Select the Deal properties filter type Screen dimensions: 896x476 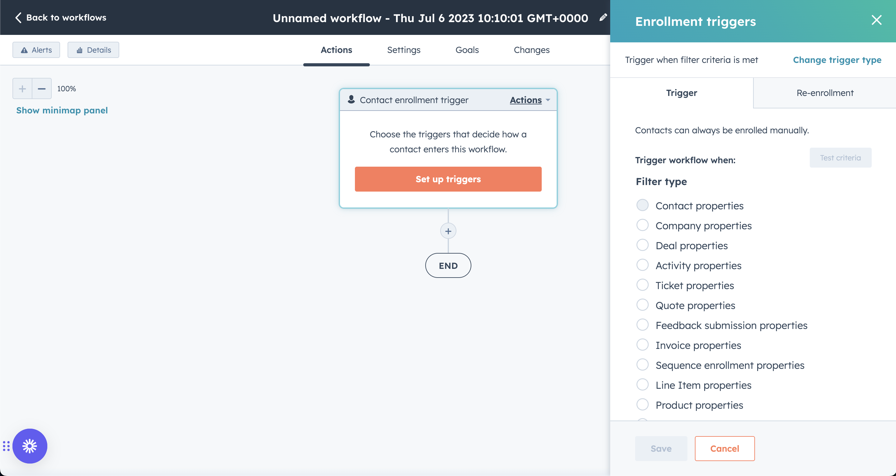click(643, 245)
